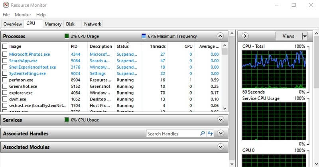The width and height of the screenshot is (319, 167).
Task: Click the CPU - Total graph
Action: point(274,69)
